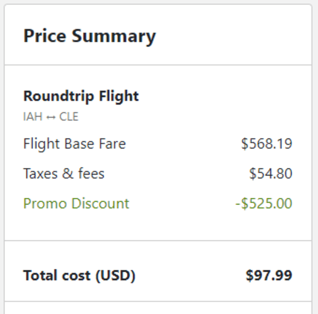Click the green Promo Discount label
The width and height of the screenshot is (318, 314).
pos(76,204)
